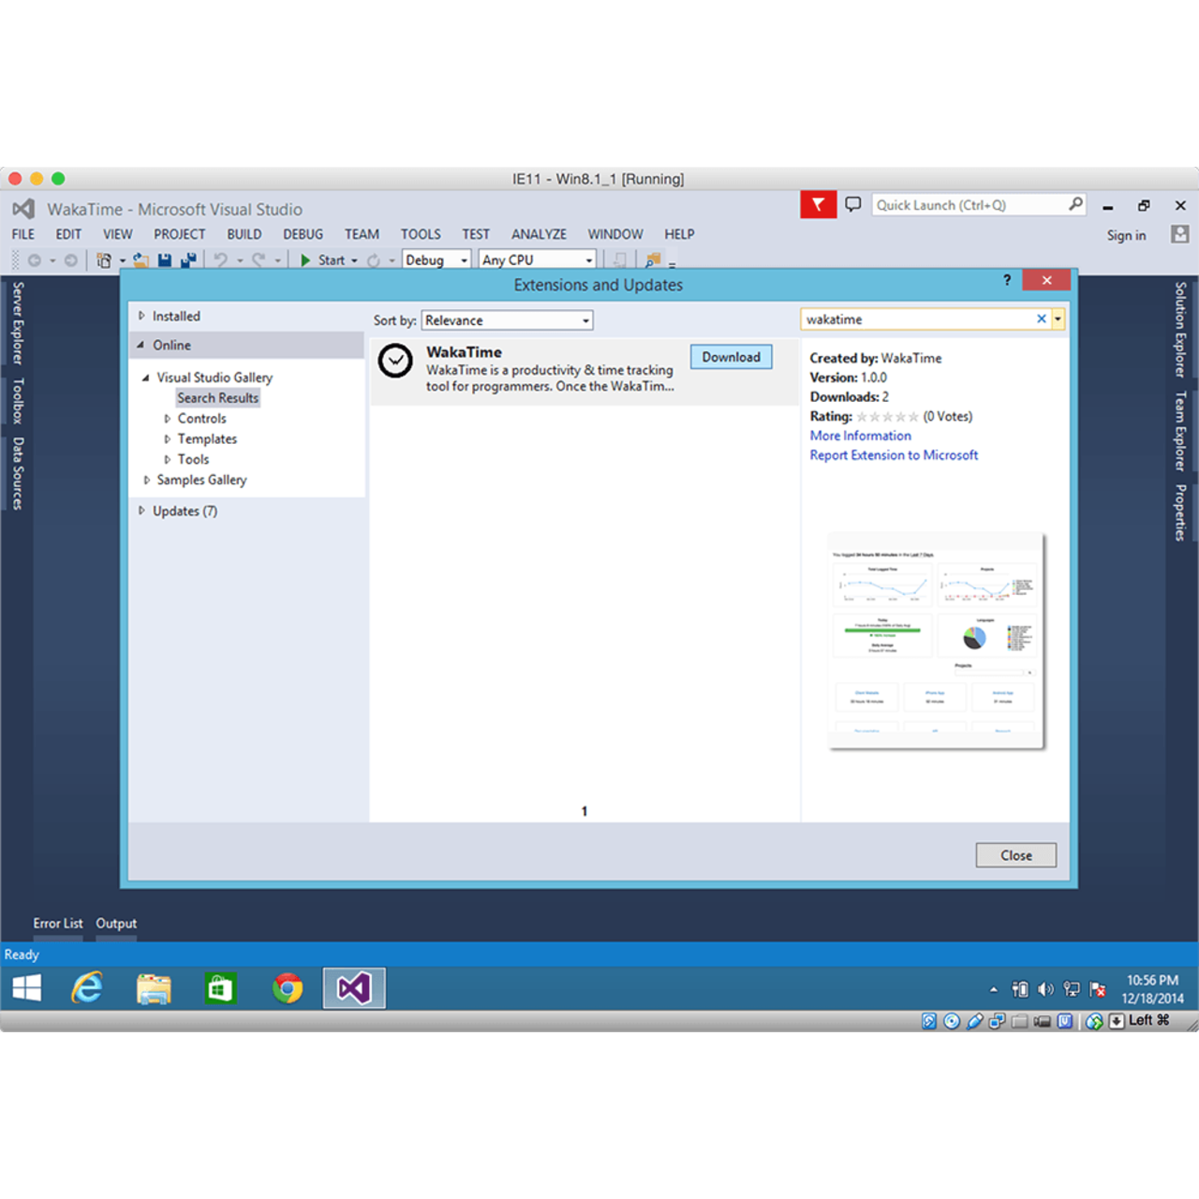Open the More Information link
The width and height of the screenshot is (1199, 1199).
[x=860, y=436]
